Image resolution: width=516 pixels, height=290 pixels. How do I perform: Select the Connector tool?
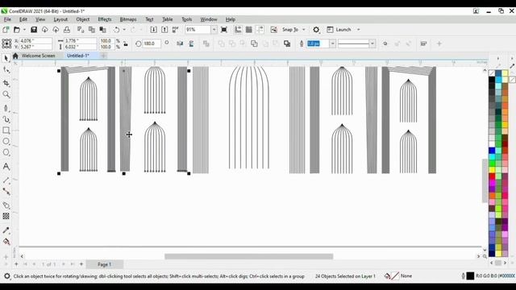tap(6, 192)
